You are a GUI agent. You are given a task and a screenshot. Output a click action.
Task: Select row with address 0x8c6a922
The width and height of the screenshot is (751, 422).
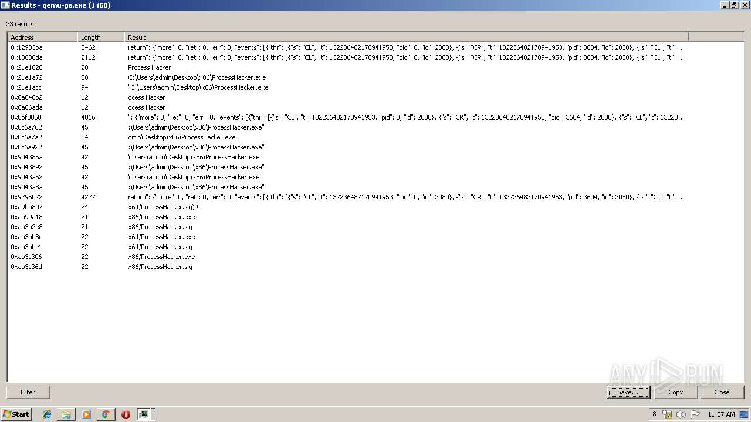(x=348, y=147)
